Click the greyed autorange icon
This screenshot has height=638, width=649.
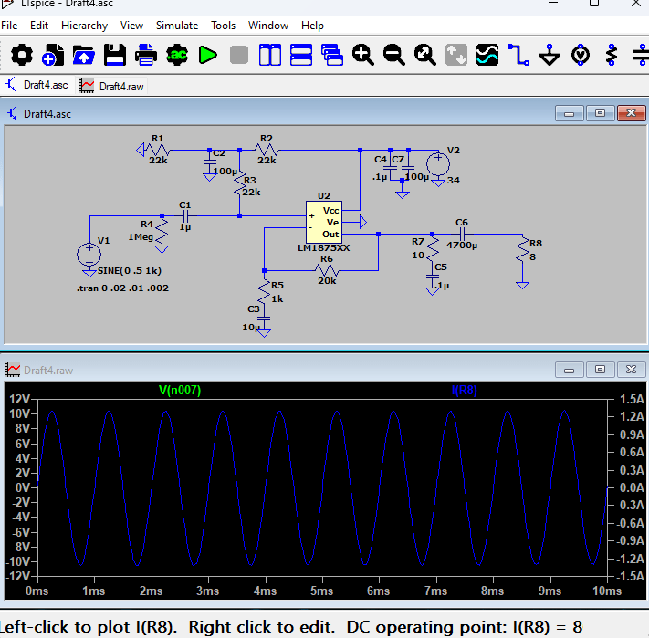click(456, 55)
